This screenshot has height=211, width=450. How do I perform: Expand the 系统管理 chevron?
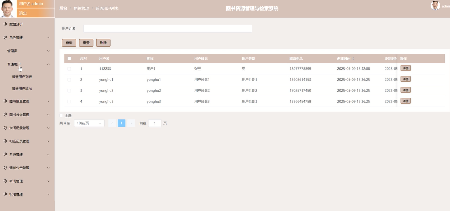[x=48, y=155]
